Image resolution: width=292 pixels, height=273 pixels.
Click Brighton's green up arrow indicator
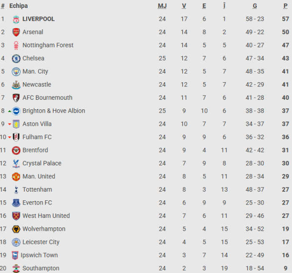[x=10, y=111]
